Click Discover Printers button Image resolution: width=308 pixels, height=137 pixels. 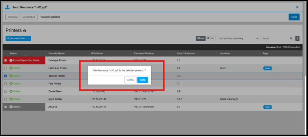[16, 38]
